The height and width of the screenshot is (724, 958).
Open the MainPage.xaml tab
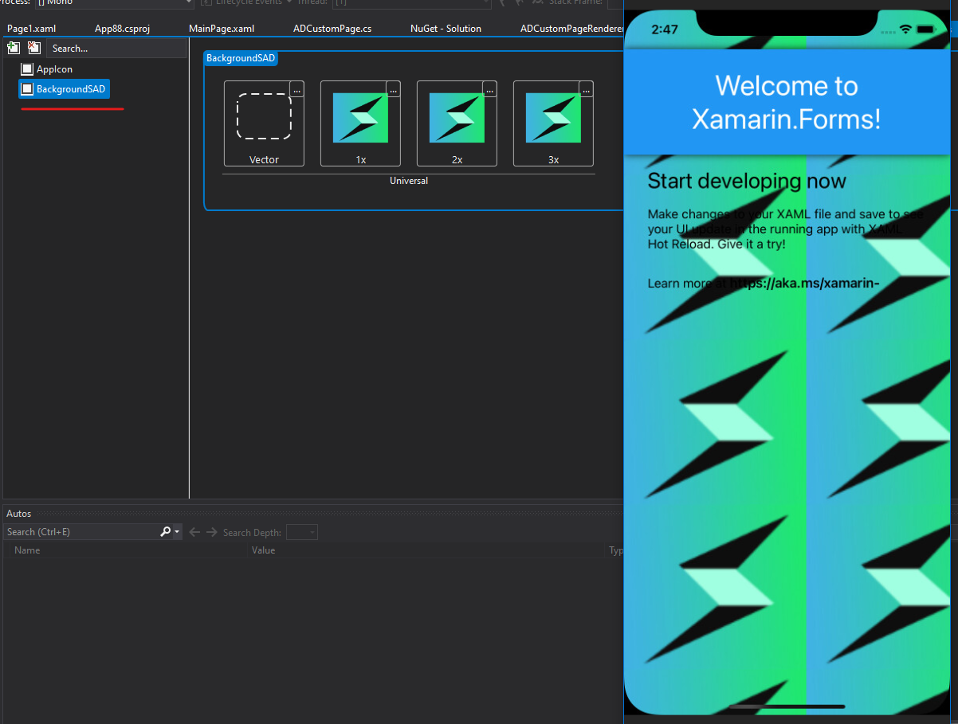[222, 29]
